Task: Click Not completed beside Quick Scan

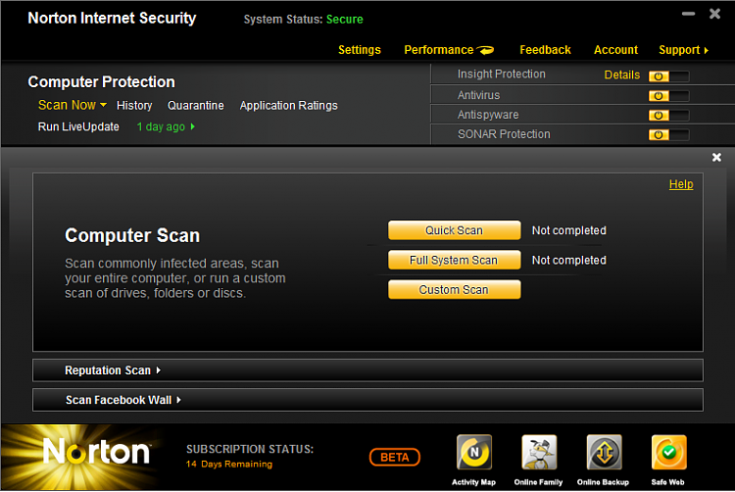Action: coord(569,230)
